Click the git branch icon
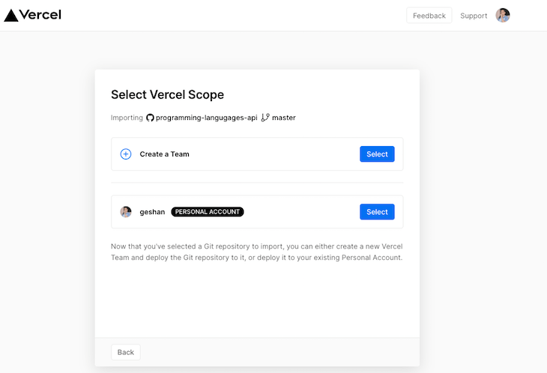 (x=265, y=118)
